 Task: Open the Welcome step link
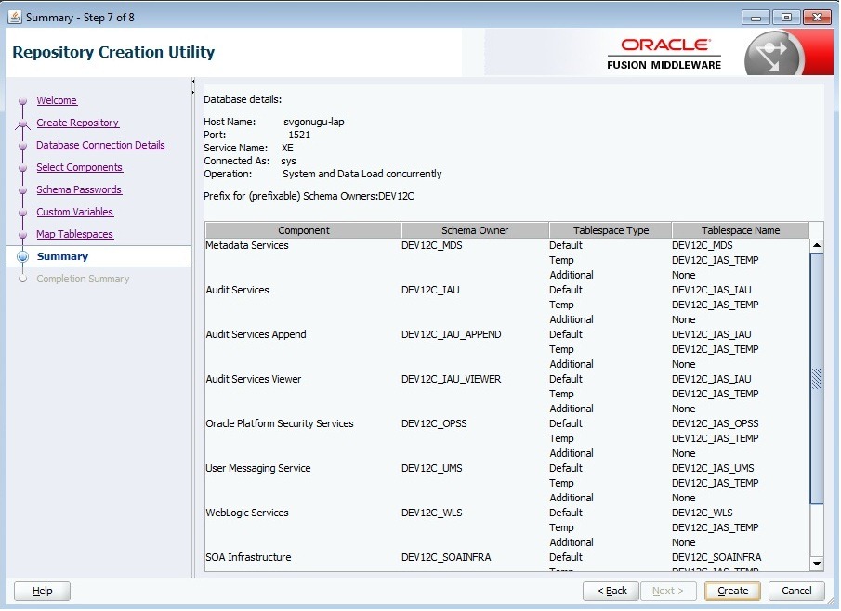click(57, 100)
